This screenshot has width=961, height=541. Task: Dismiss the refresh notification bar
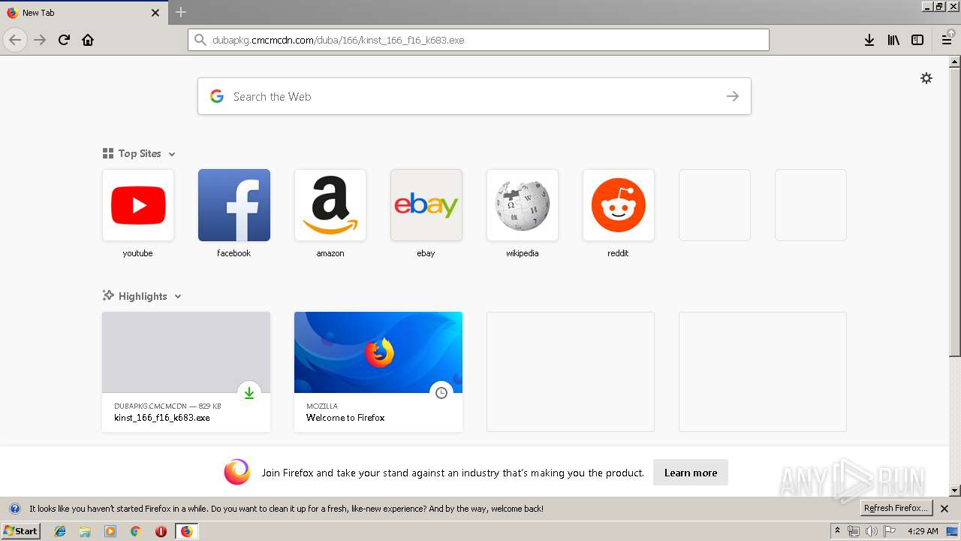pos(944,509)
